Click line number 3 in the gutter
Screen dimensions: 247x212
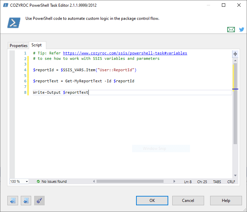click(25, 64)
